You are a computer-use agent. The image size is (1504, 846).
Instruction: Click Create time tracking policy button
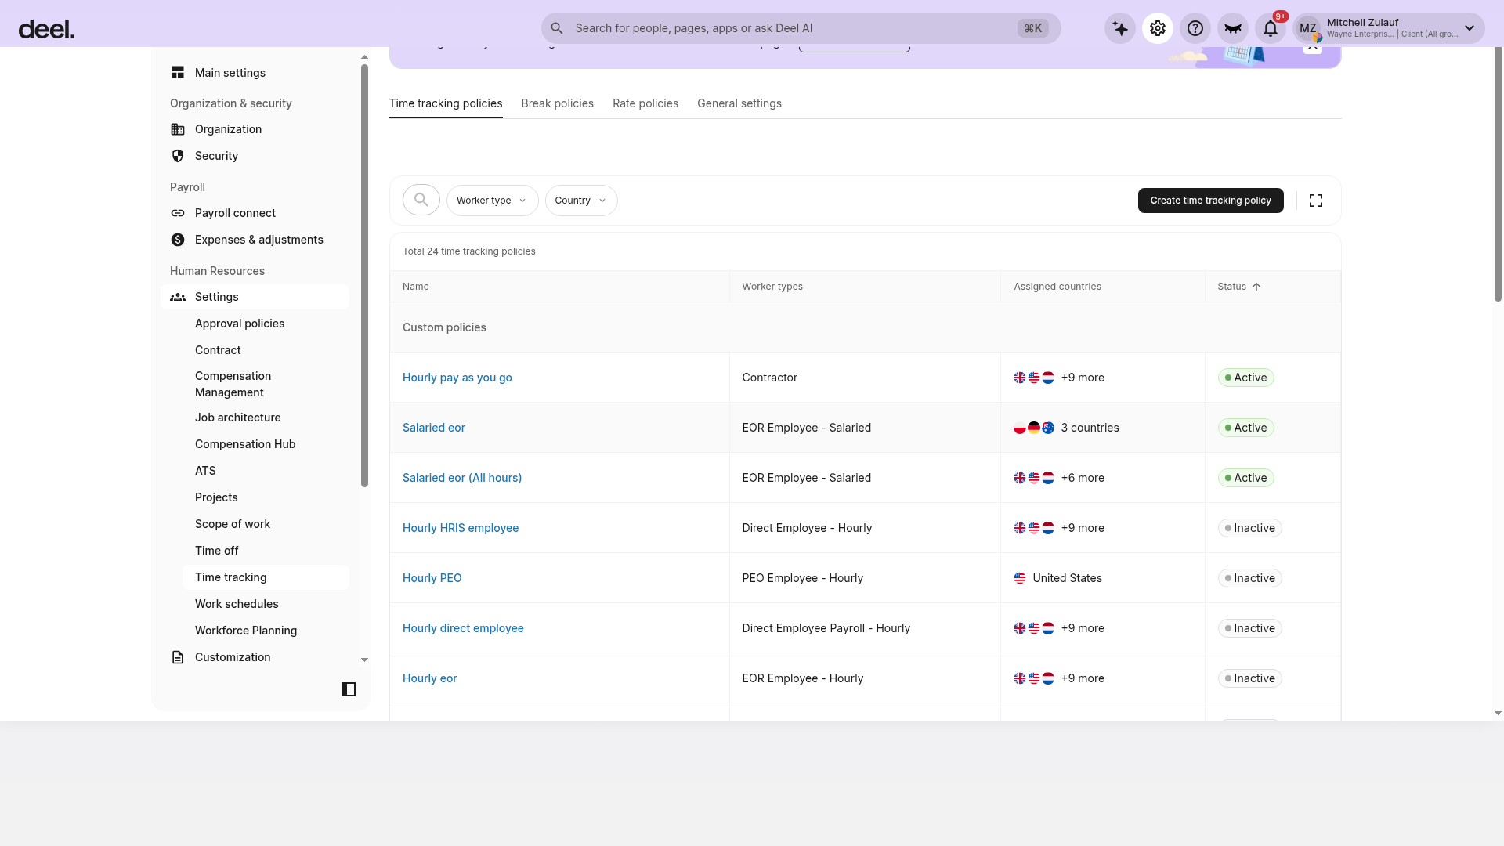pyautogui.click(x=1210, y=201)
